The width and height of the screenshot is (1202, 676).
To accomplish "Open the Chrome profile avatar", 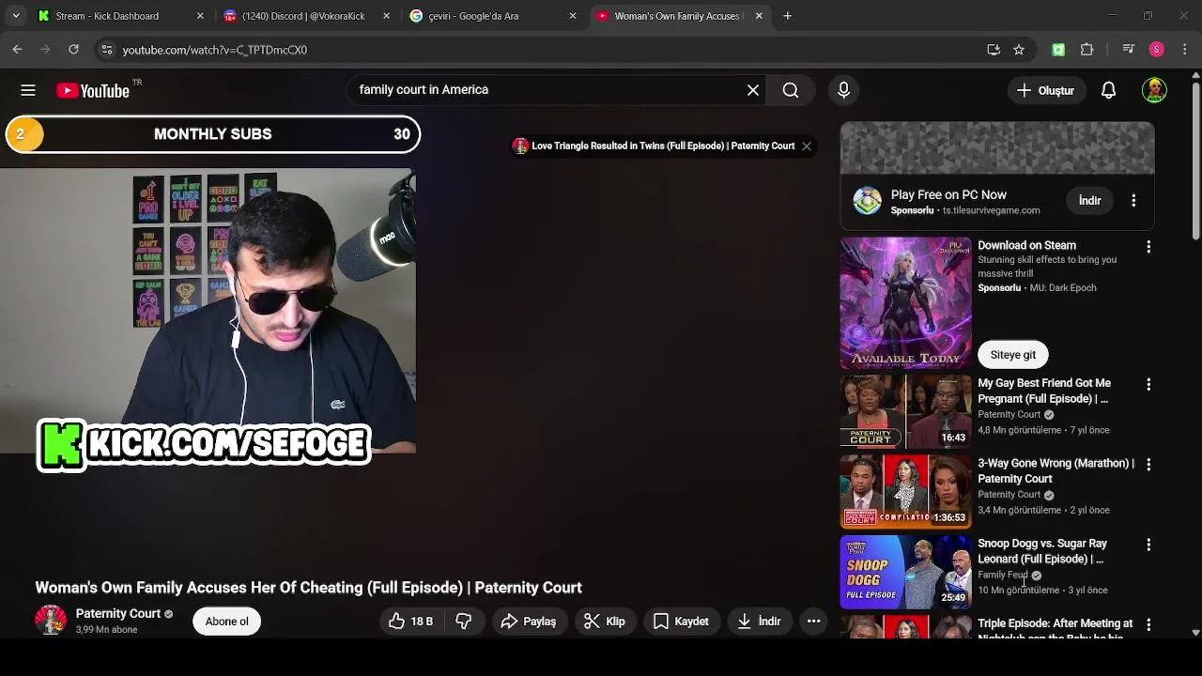I will click(x=1157, y=50).
